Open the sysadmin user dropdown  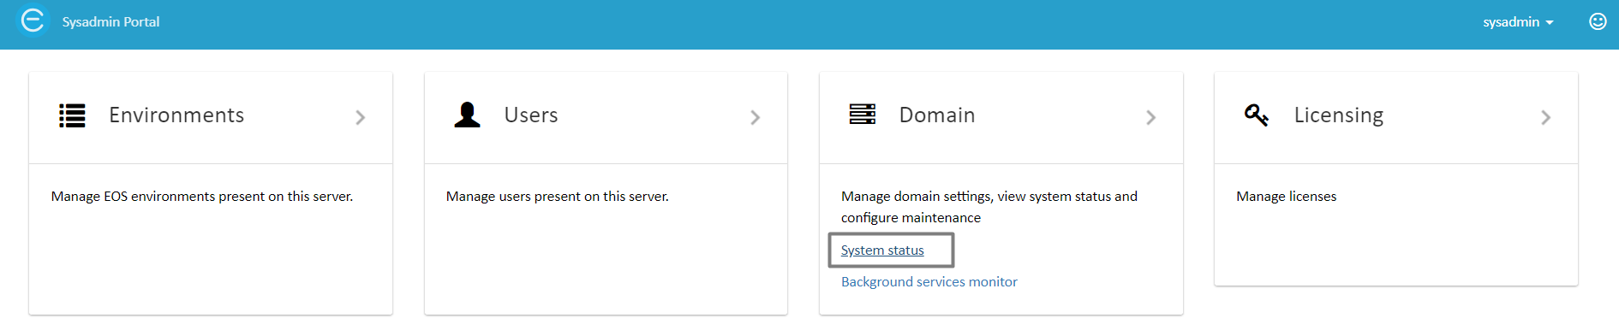[x=1518, y=22]
